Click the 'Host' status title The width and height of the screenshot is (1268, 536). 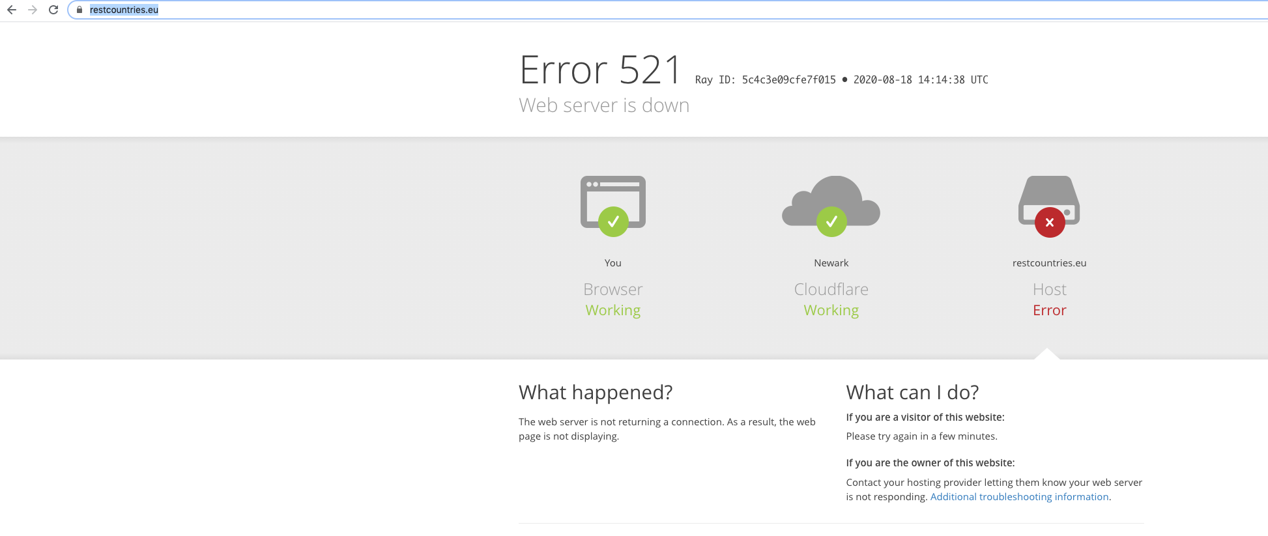click(1049, 289)
